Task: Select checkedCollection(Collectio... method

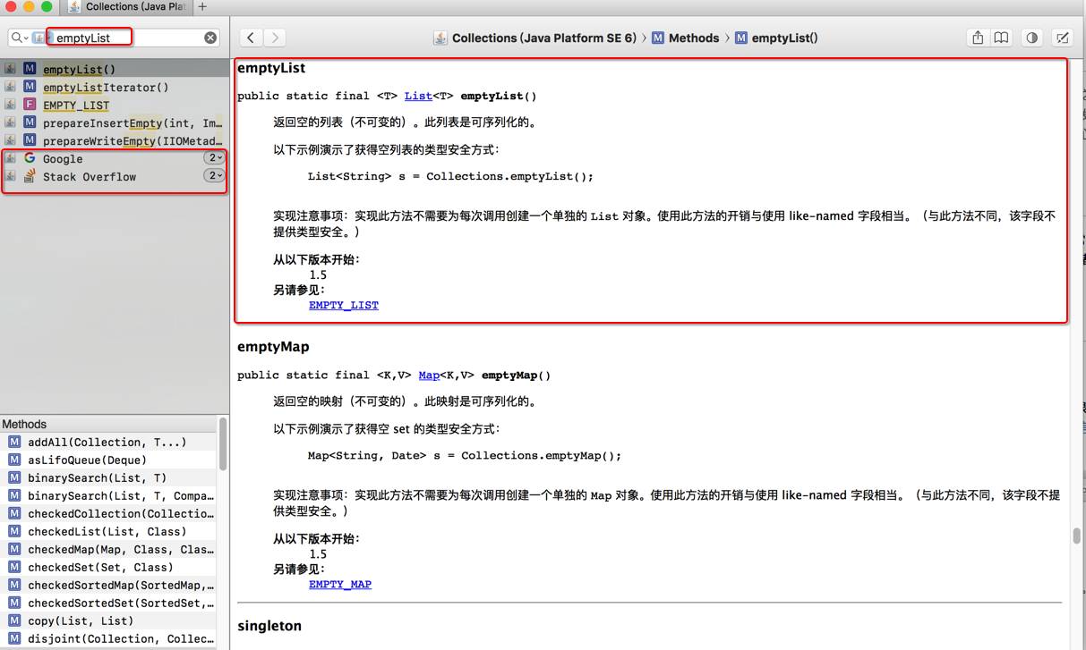Action: tap(107, 513)
